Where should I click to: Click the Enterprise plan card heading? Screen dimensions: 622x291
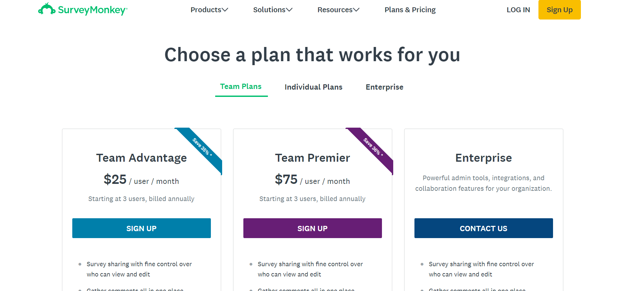(483, 158)
